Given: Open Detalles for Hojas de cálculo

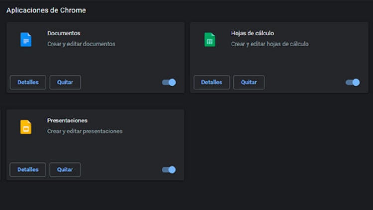Looking at the screenshot, I should click(x=212, y=82).
